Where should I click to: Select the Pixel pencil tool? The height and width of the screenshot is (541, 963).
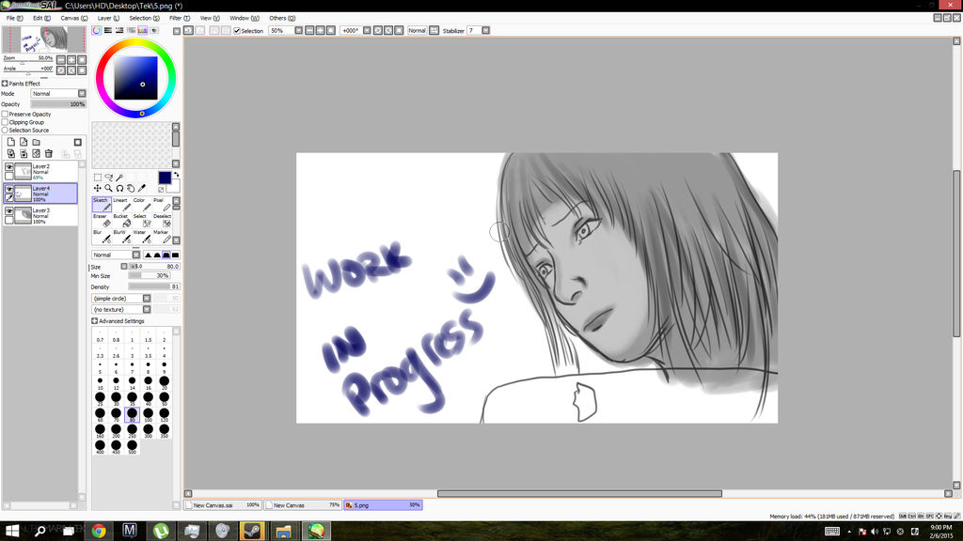point(160,204)
